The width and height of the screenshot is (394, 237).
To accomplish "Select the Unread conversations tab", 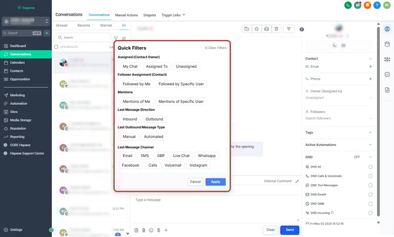I will 62,26.
